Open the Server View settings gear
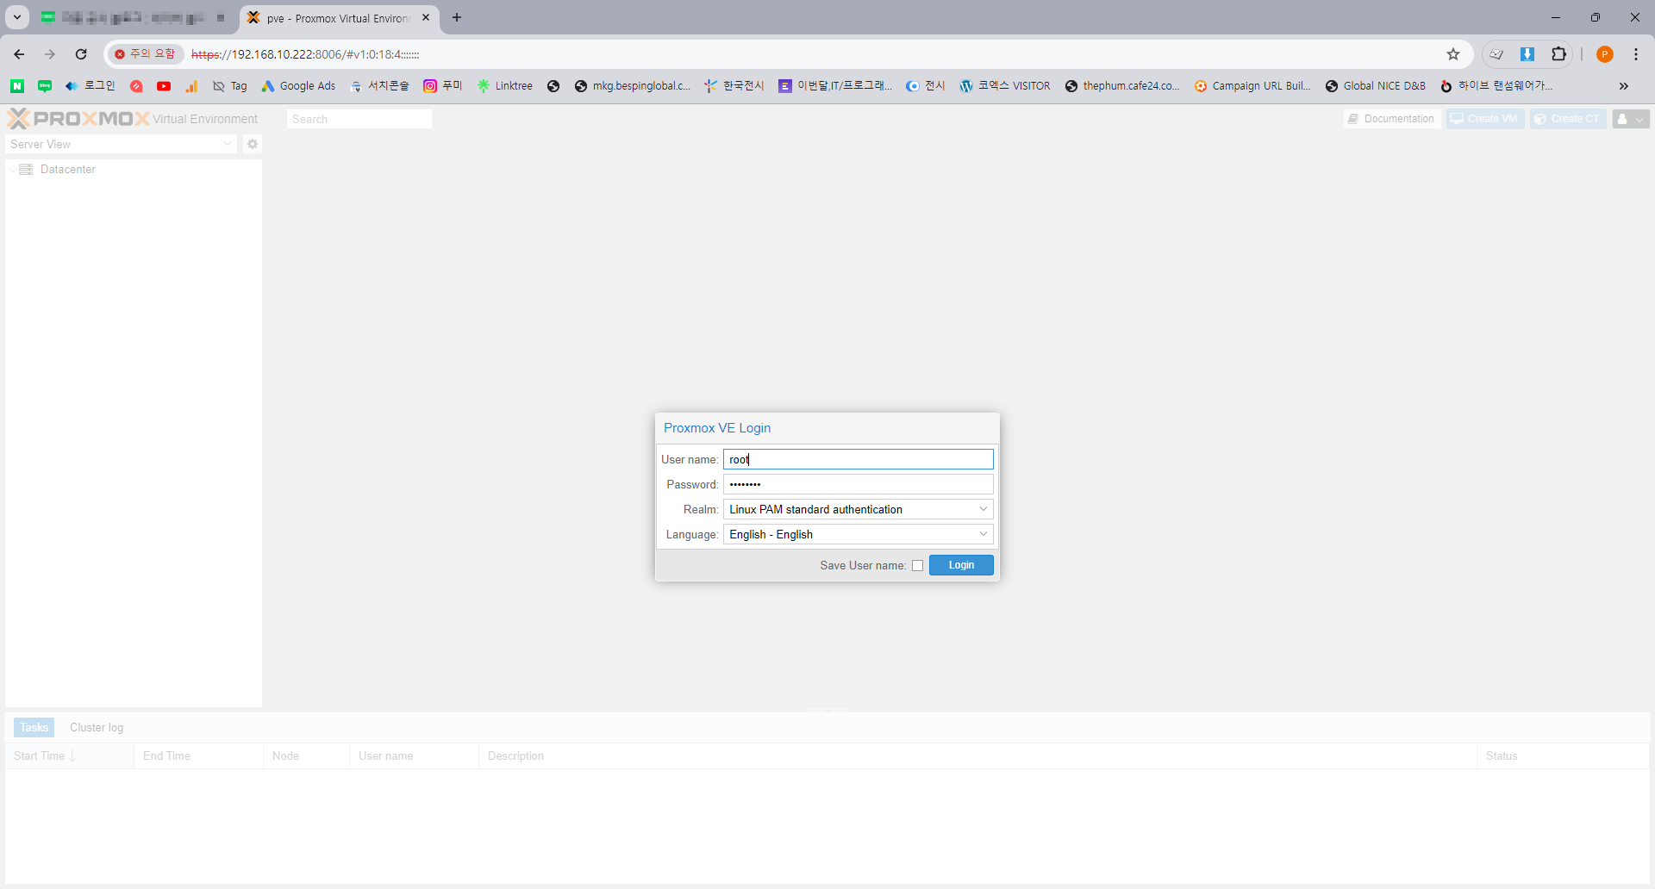The height and width of the screenshot is (889, 1655). pos(253,144)
